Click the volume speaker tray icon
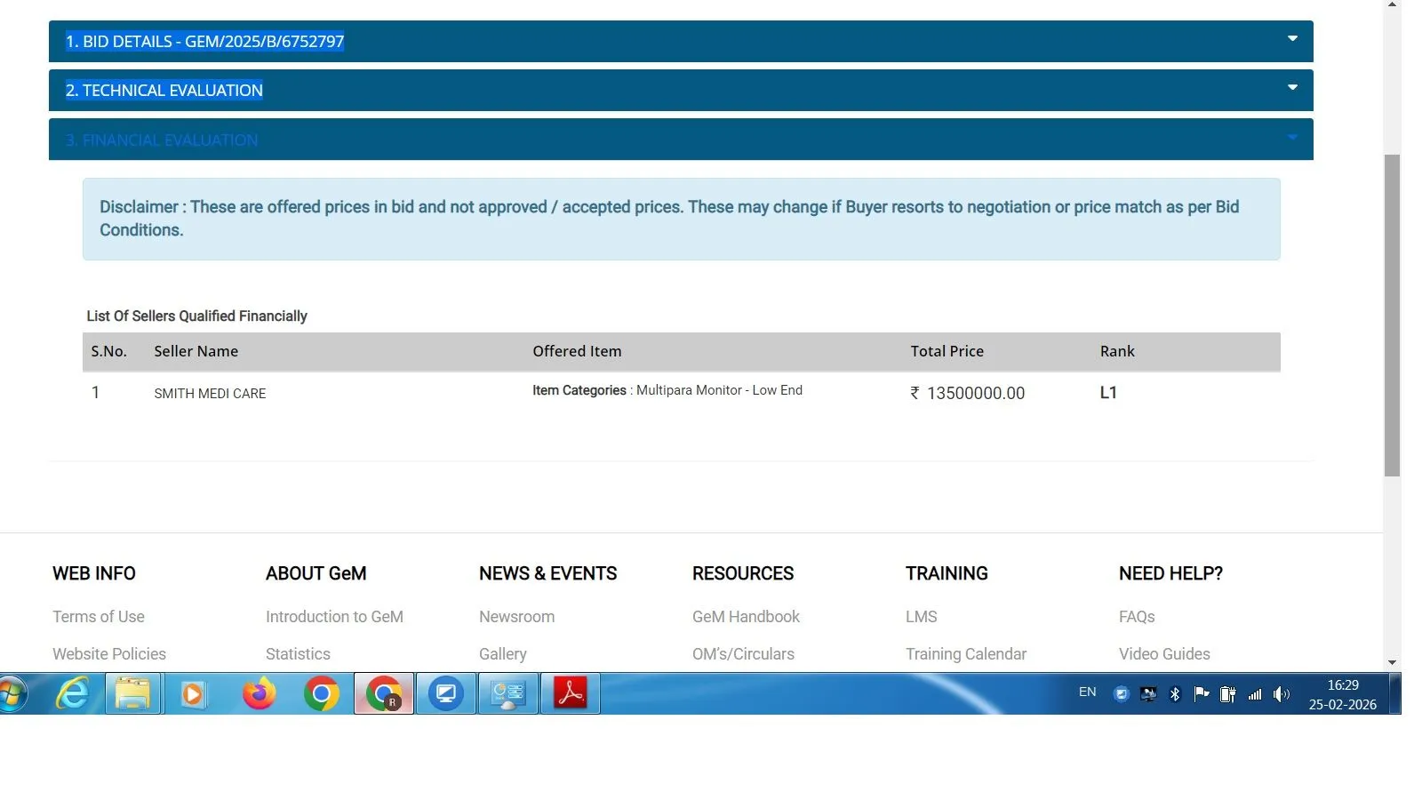The height and width of the screenshot is (800, 1422). (1281, 694)
